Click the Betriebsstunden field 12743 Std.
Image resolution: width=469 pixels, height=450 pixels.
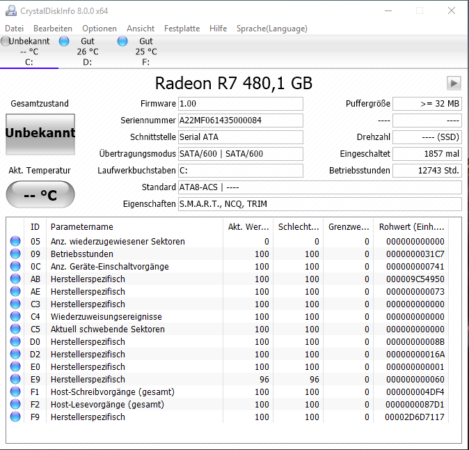point(427,171)
